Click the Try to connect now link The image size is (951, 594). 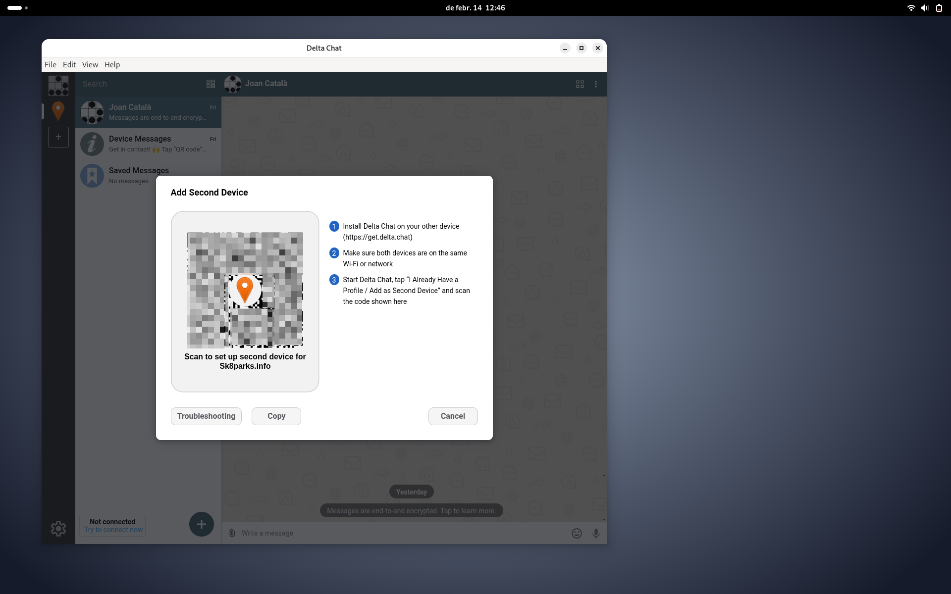[112, 530]
